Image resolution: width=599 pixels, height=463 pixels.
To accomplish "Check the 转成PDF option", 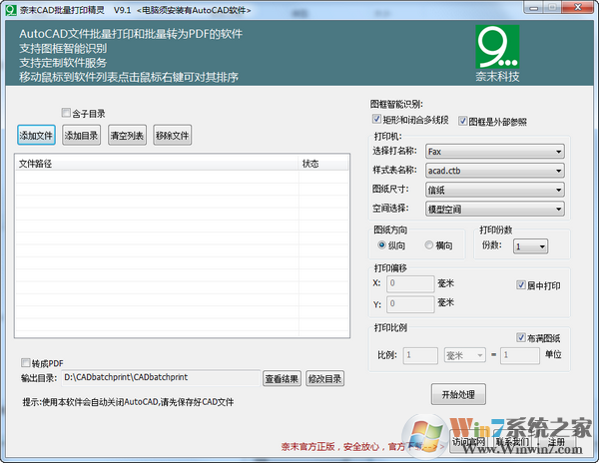I will 27,363.
